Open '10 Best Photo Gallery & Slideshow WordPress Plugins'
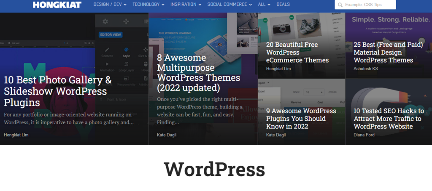Viewport: 432px width, 191px height. [x=58, y=91]
